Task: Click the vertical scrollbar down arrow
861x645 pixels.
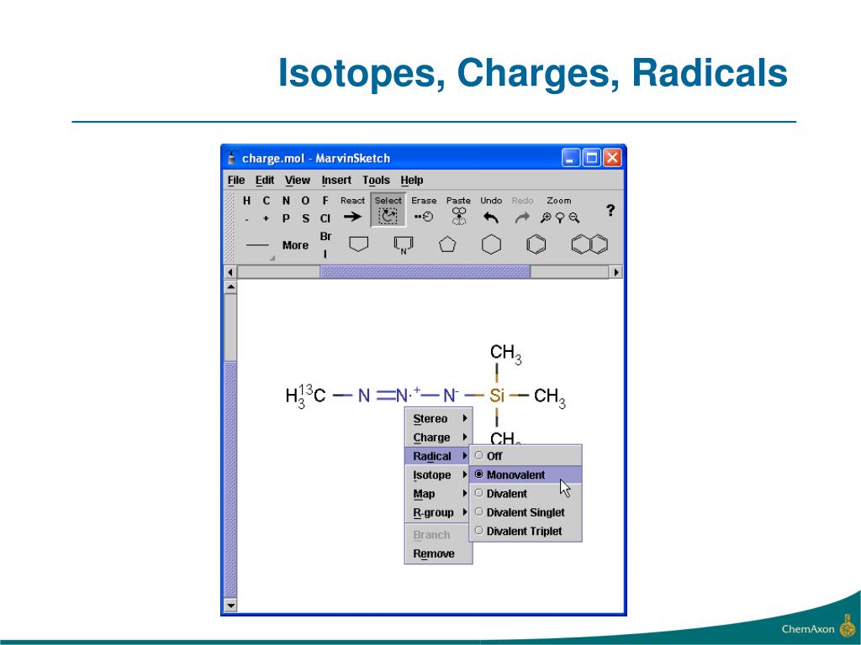Action: tap(230, 606)
